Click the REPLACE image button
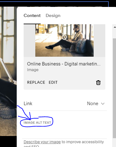Viewport: 116px width, 147px height. (x=36, y=82)
